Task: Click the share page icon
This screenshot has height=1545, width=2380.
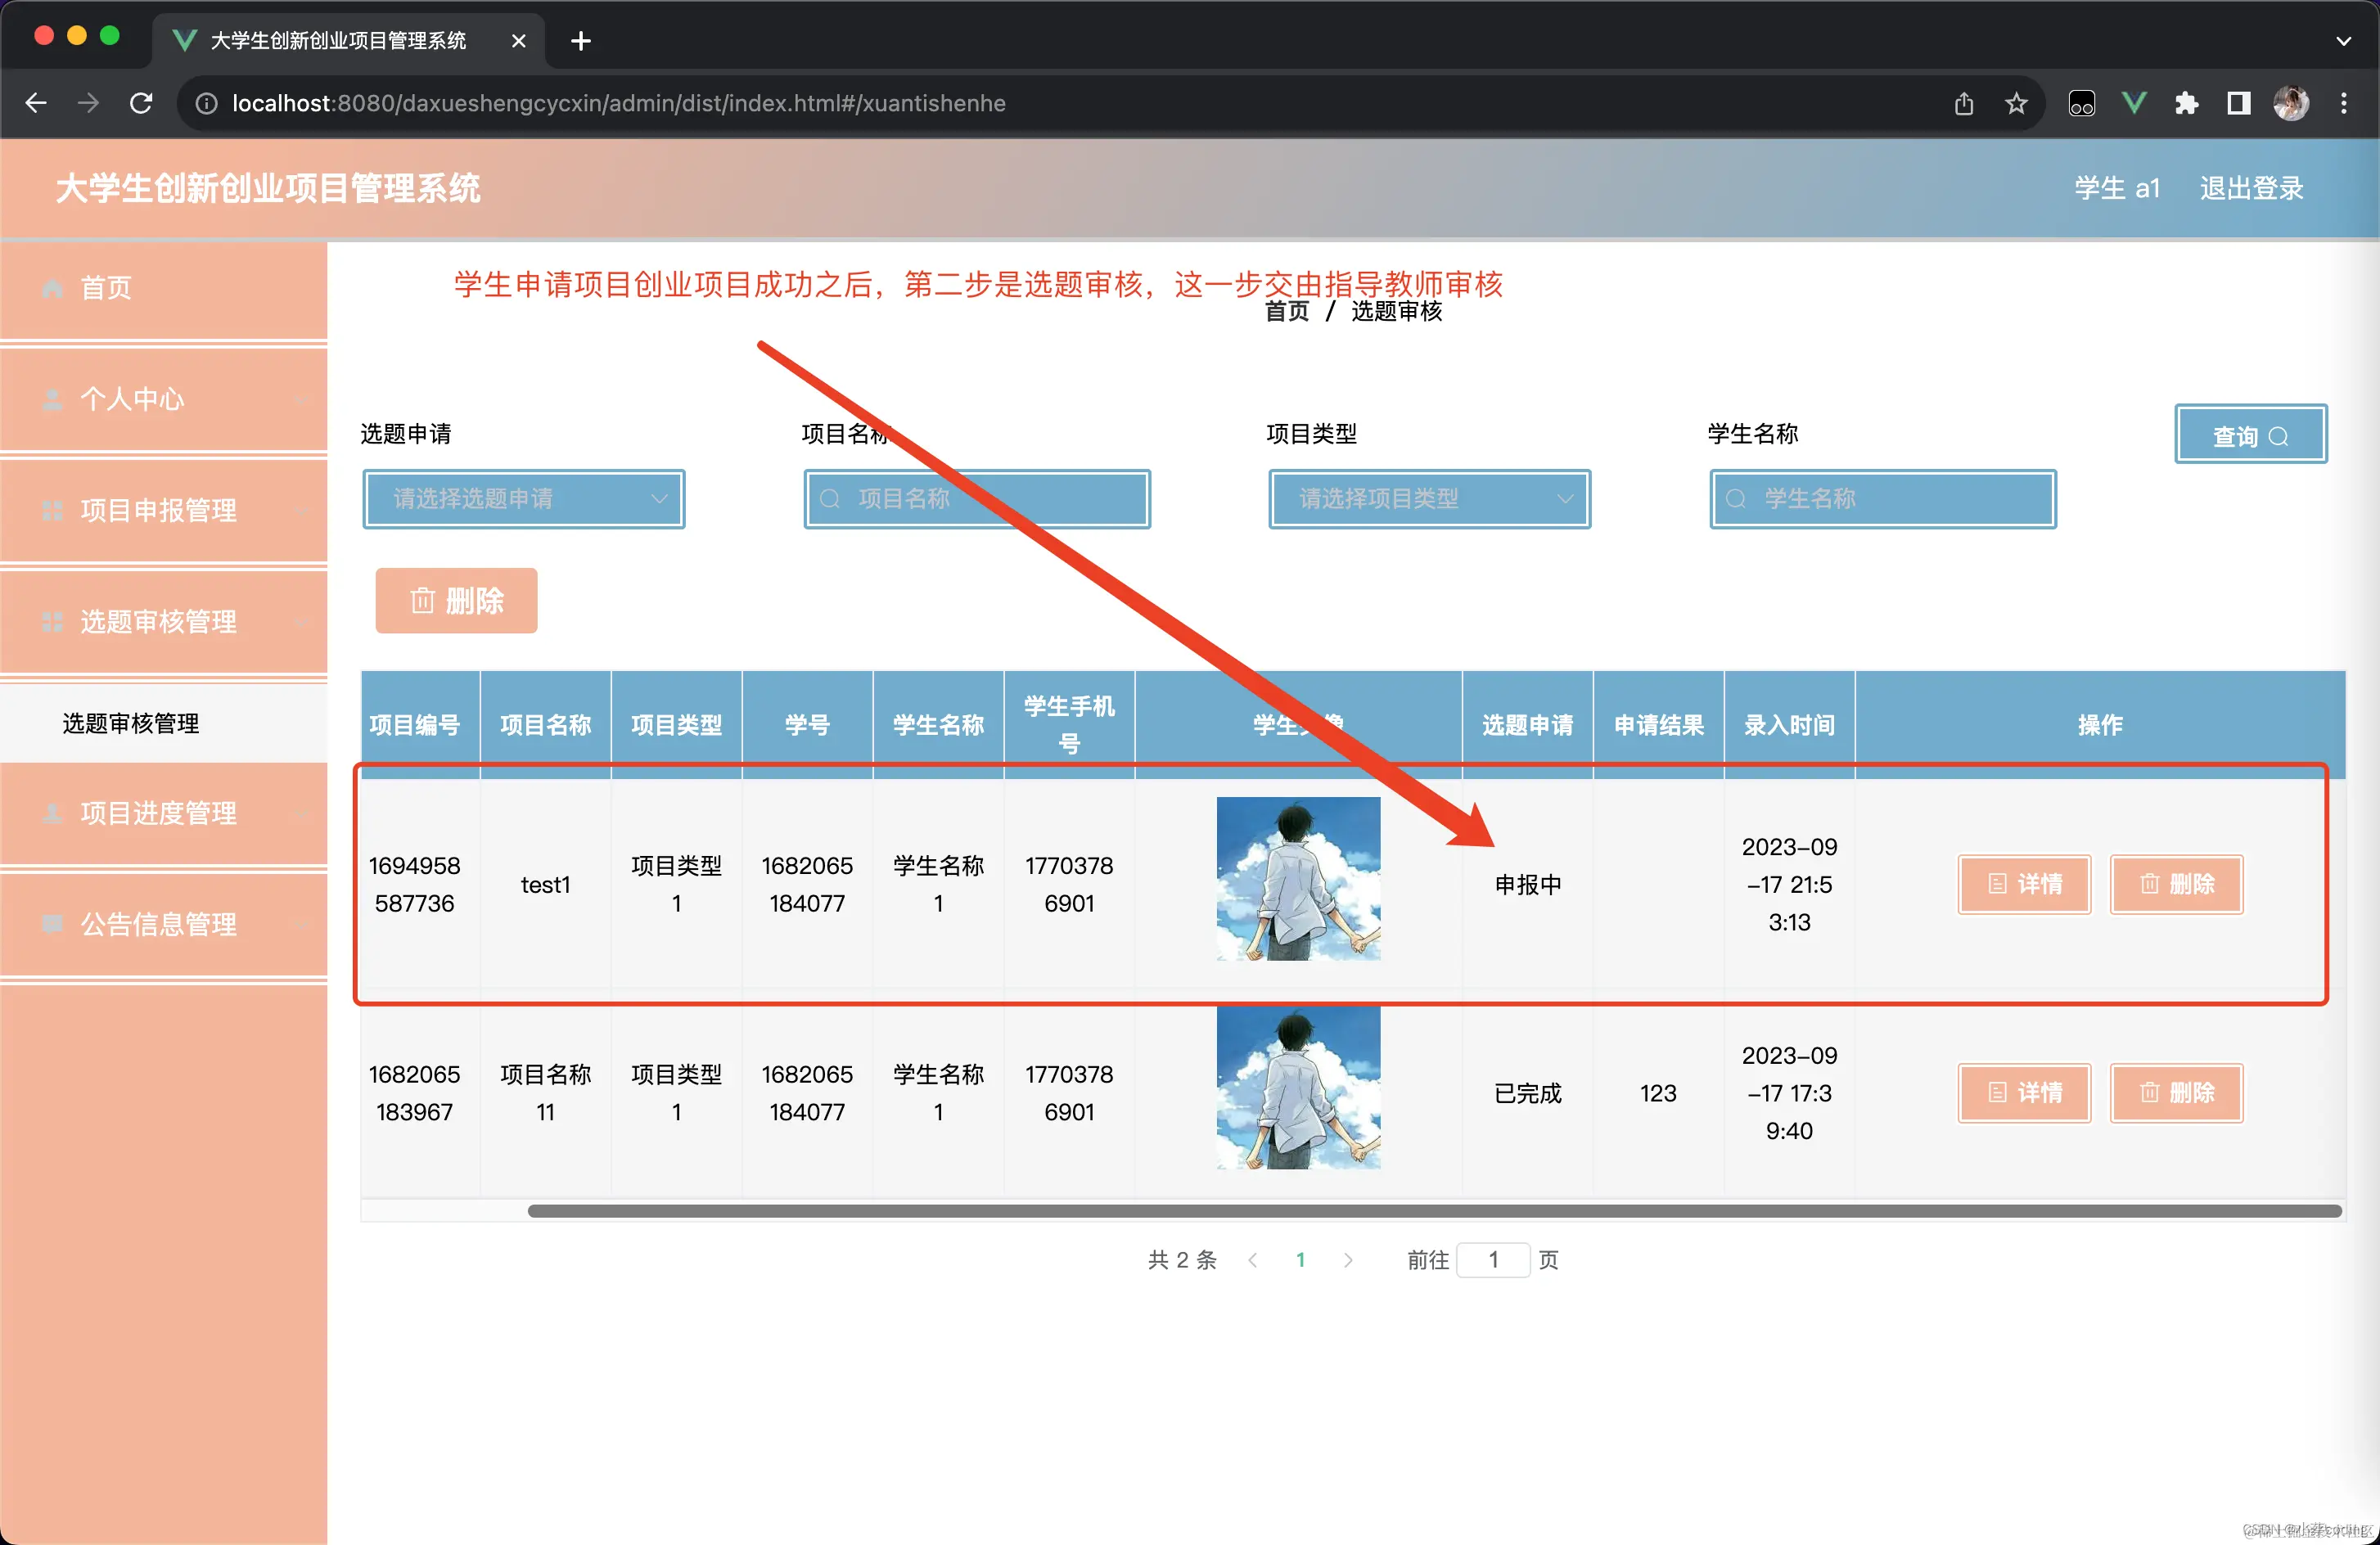Action: pyautogui.click(x=1963, y=103)
